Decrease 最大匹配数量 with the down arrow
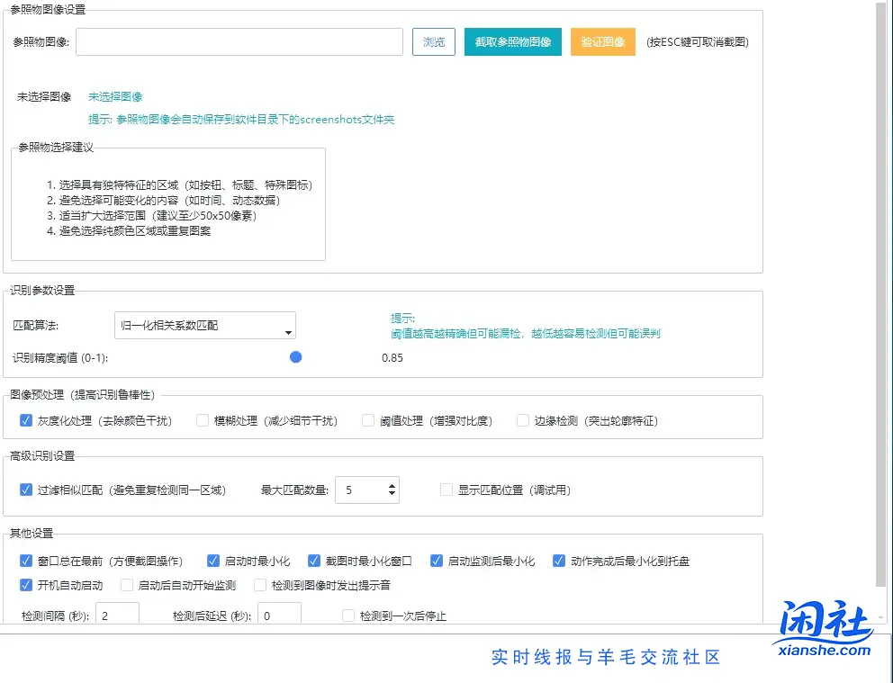Screen dimensions: 893x683 pyautogui.click(x=392, y=495)
